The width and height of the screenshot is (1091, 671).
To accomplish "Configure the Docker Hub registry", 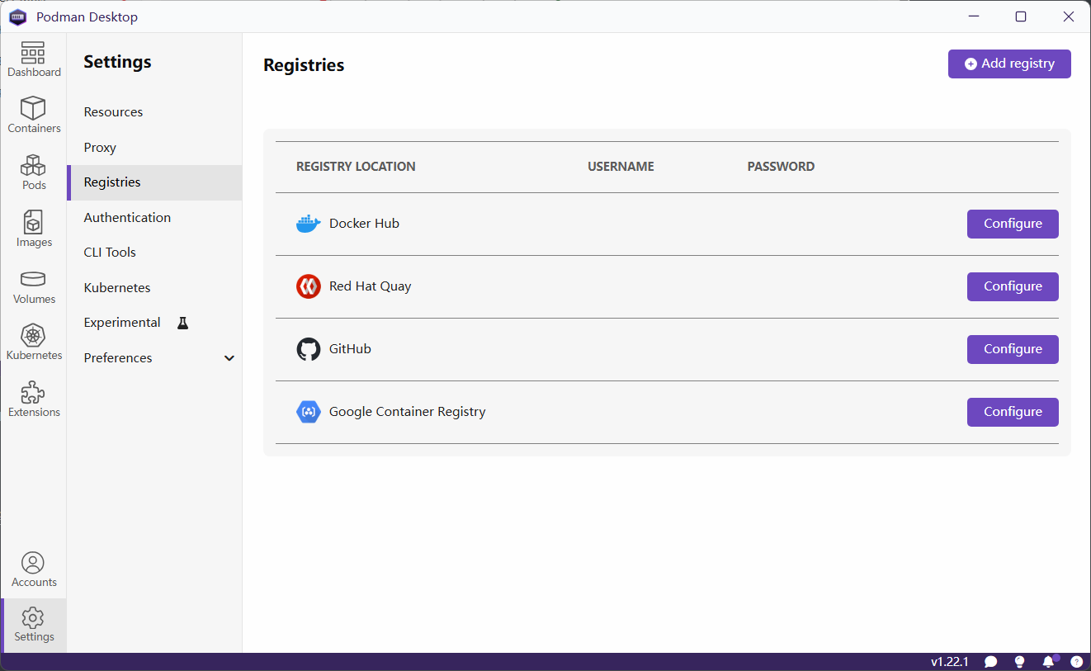I will tap(1013, 224).
